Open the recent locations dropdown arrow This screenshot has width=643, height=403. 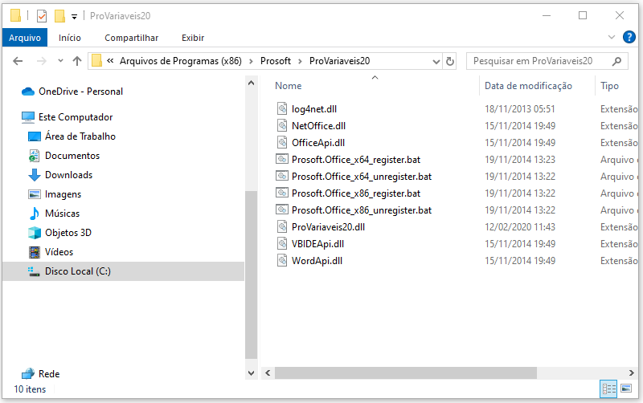click(61, 61)
